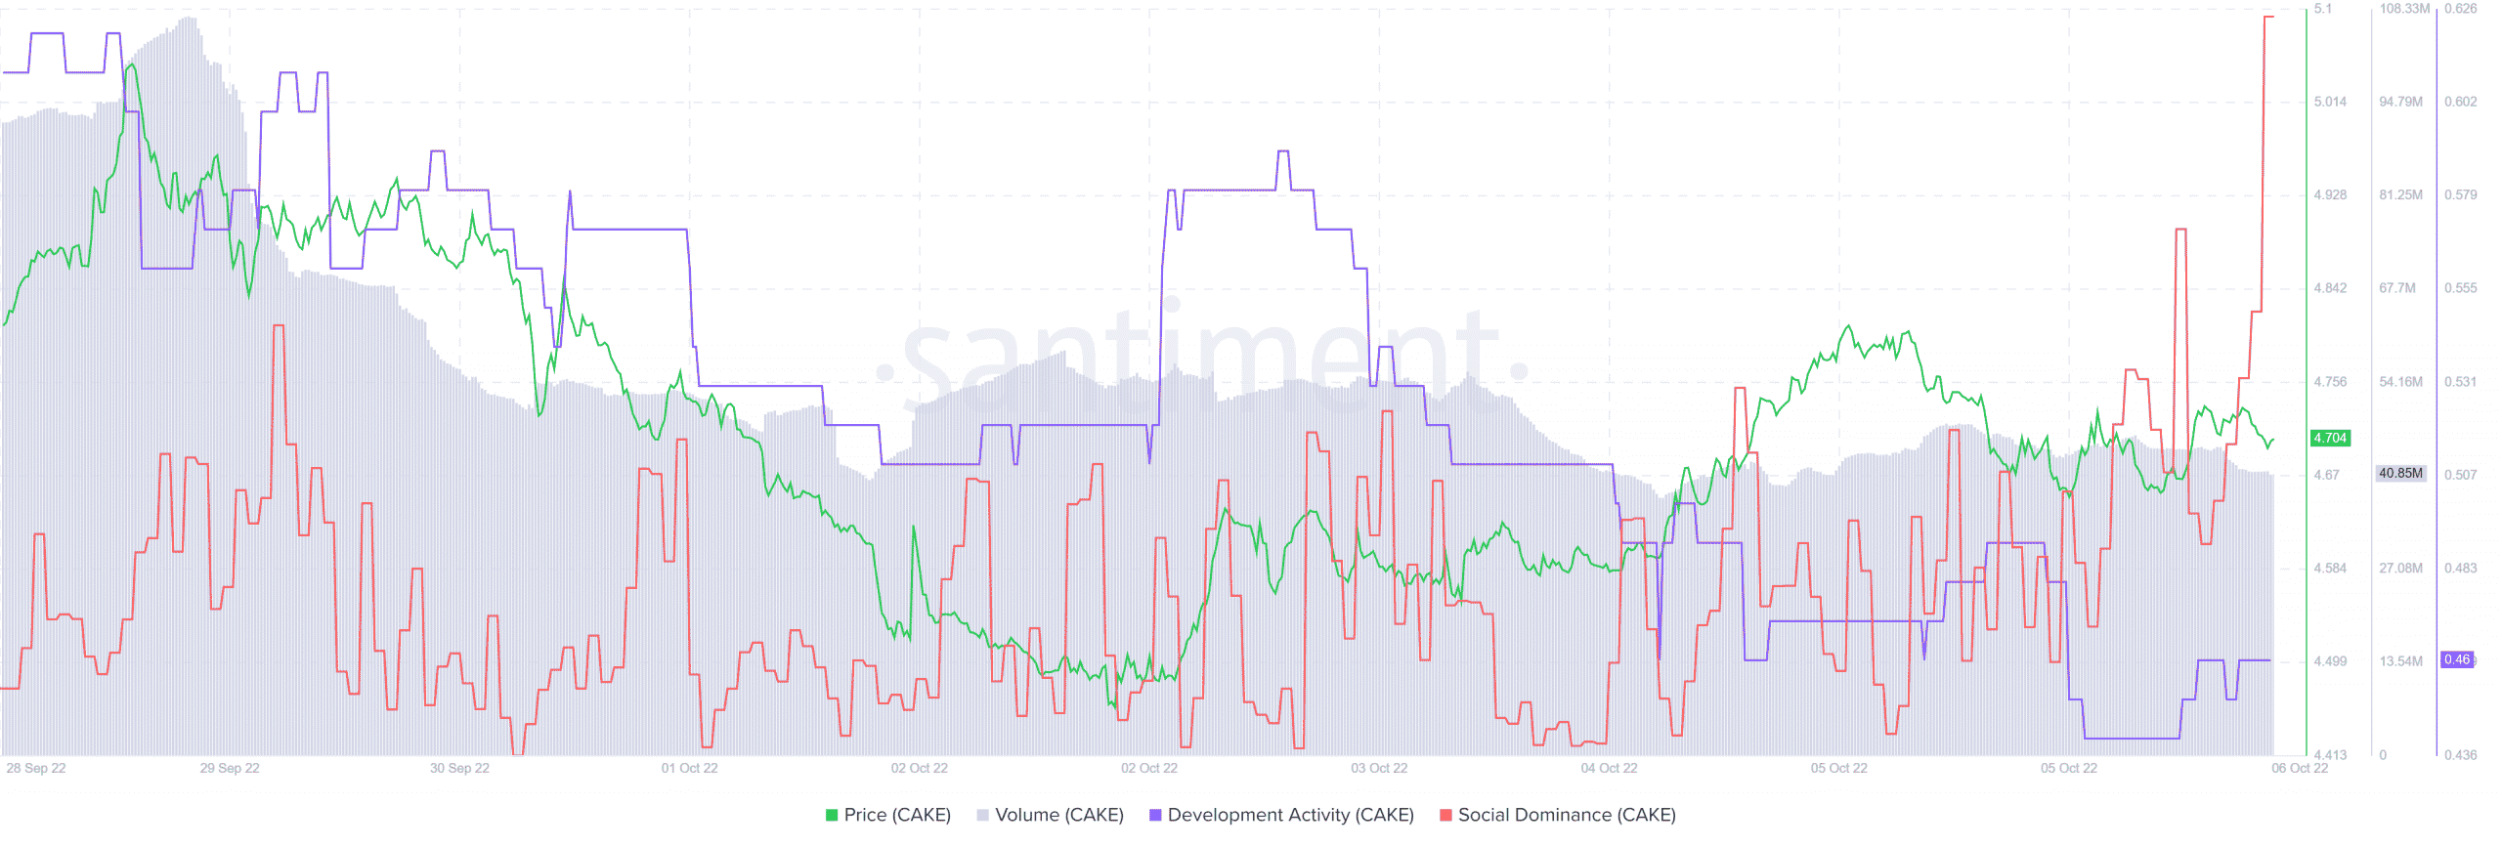Click the 4.67 price axis value
Screen dimensions: 2502x847
(x=2326, y=475)
